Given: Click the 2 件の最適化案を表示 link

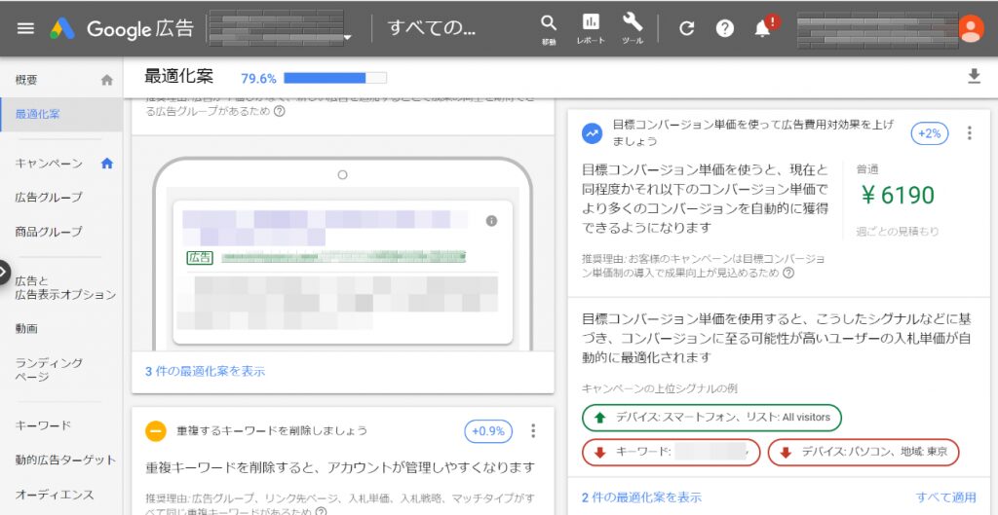Looking at the screenshot, I should point(641,497).
